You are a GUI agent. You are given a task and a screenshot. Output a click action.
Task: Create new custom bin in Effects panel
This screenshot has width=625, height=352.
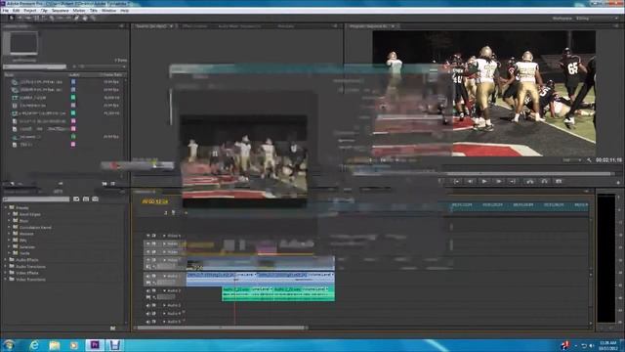113,329
